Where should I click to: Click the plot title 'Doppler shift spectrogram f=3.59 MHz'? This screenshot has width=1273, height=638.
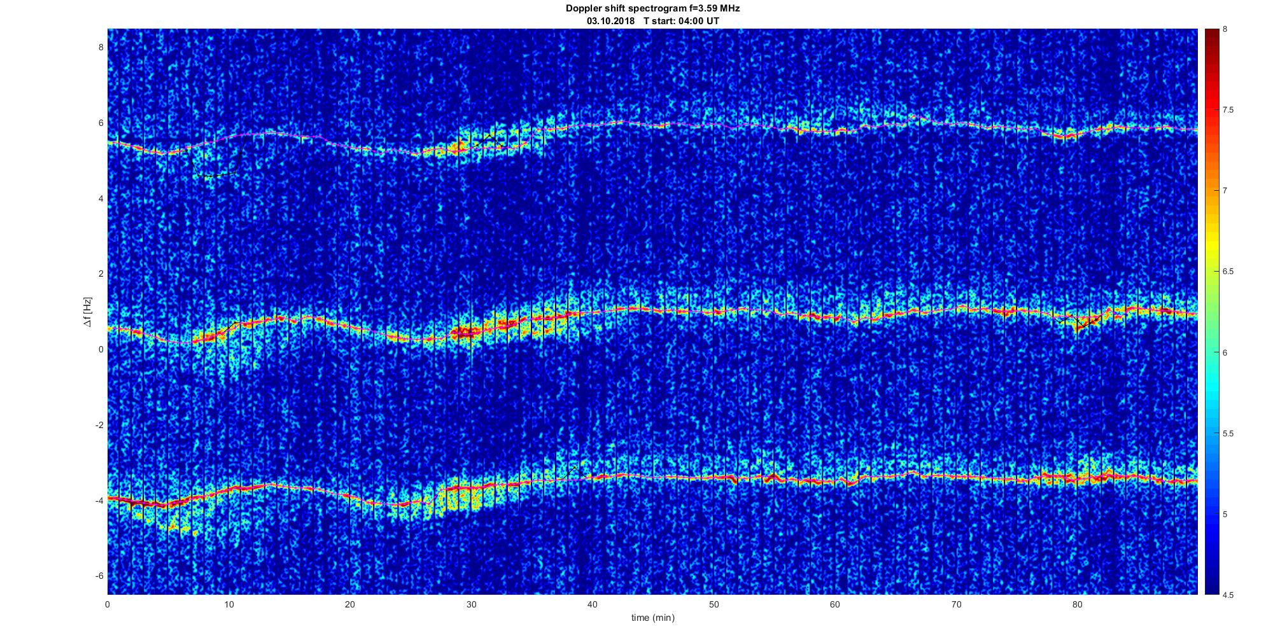[652, 9]
